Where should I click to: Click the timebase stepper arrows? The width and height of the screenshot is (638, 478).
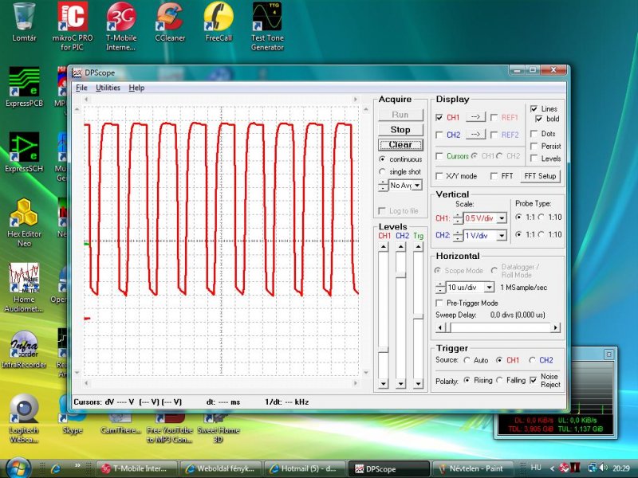pyautogui.click(x=440, y=288)
